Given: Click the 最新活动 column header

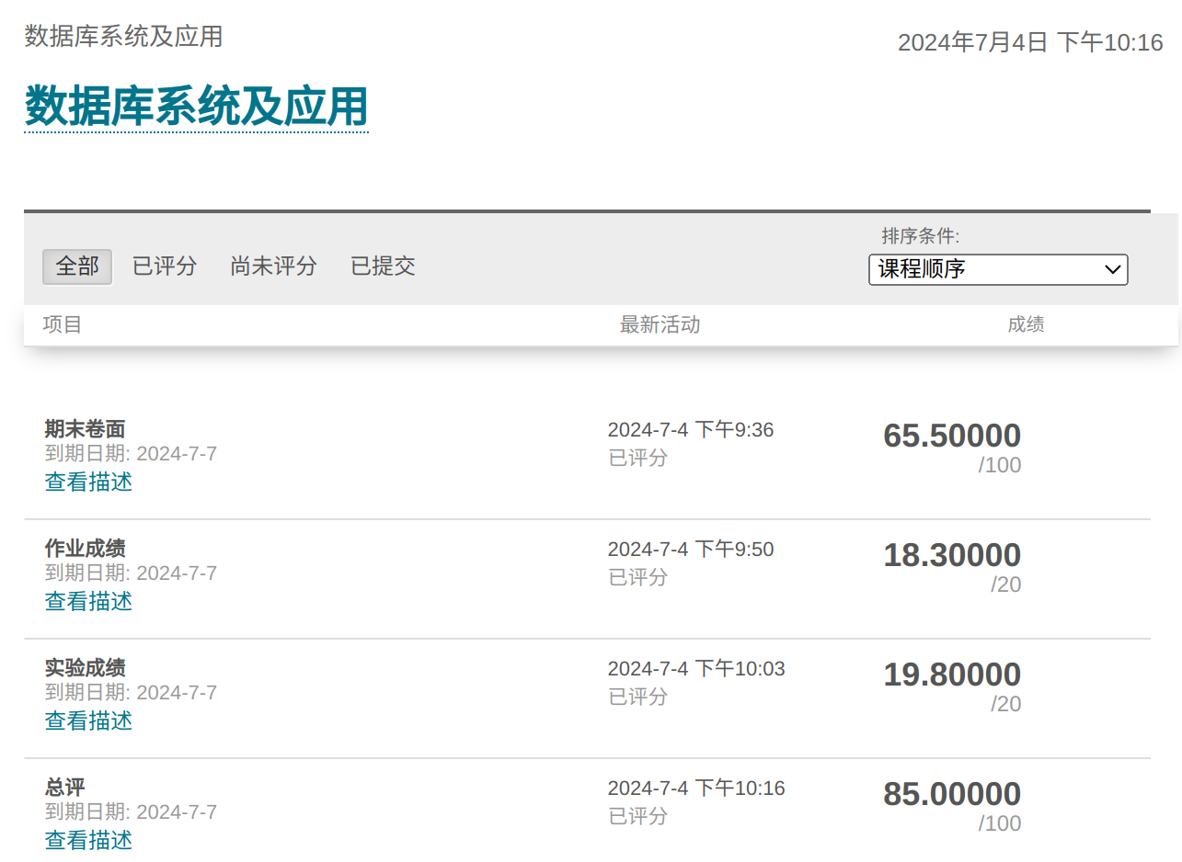Looking at the screenshot, I should [660, 324].
